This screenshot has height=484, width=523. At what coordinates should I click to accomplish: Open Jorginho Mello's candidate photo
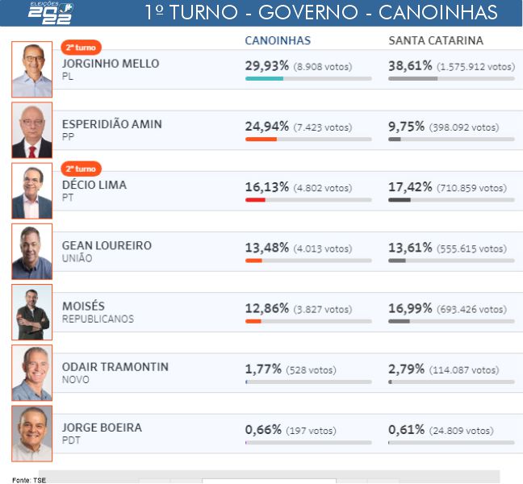point(32,69)
